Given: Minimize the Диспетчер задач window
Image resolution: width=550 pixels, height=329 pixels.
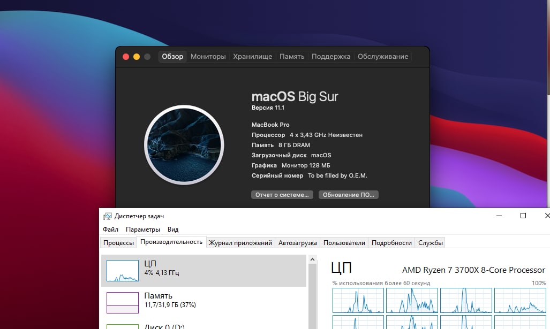Looking at the screenshot, I should 499,216.
